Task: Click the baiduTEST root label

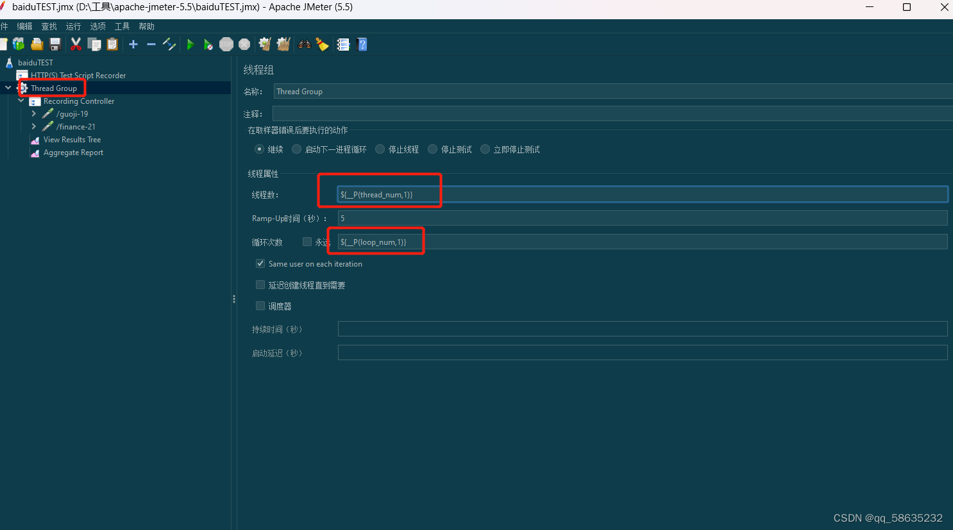Action: point(35,63)
